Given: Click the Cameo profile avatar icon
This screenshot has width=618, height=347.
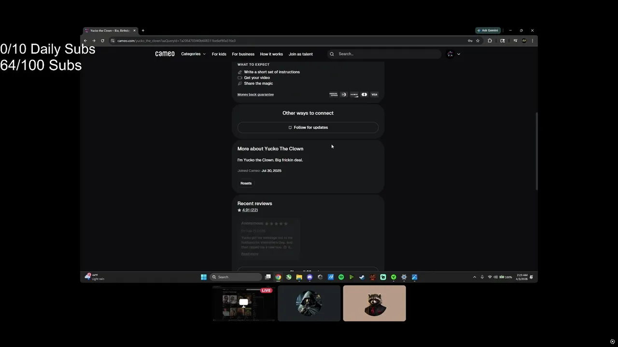Looking at the screenshot, I should coord(450,54).
